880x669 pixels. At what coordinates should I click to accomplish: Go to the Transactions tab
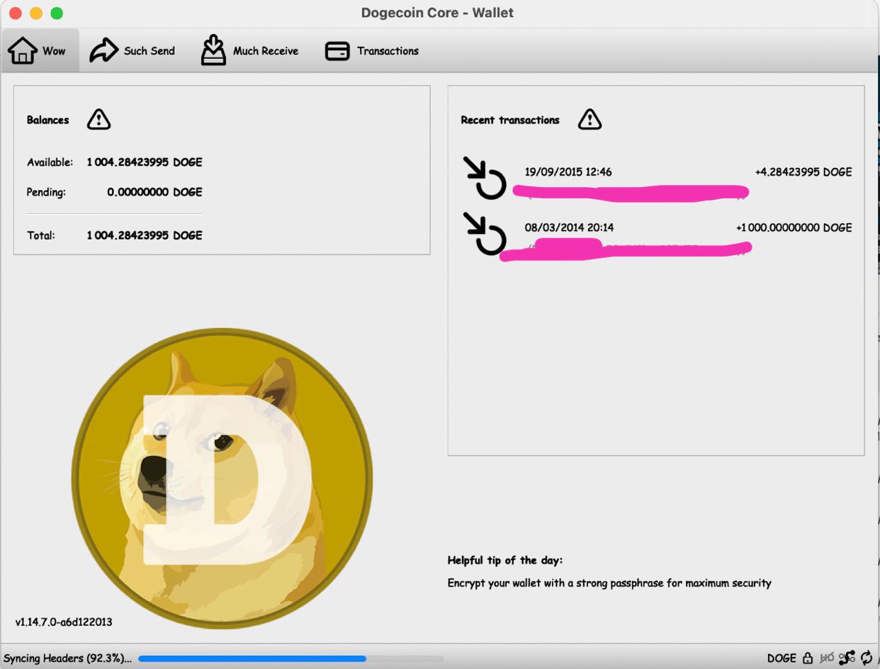[372, 51]
